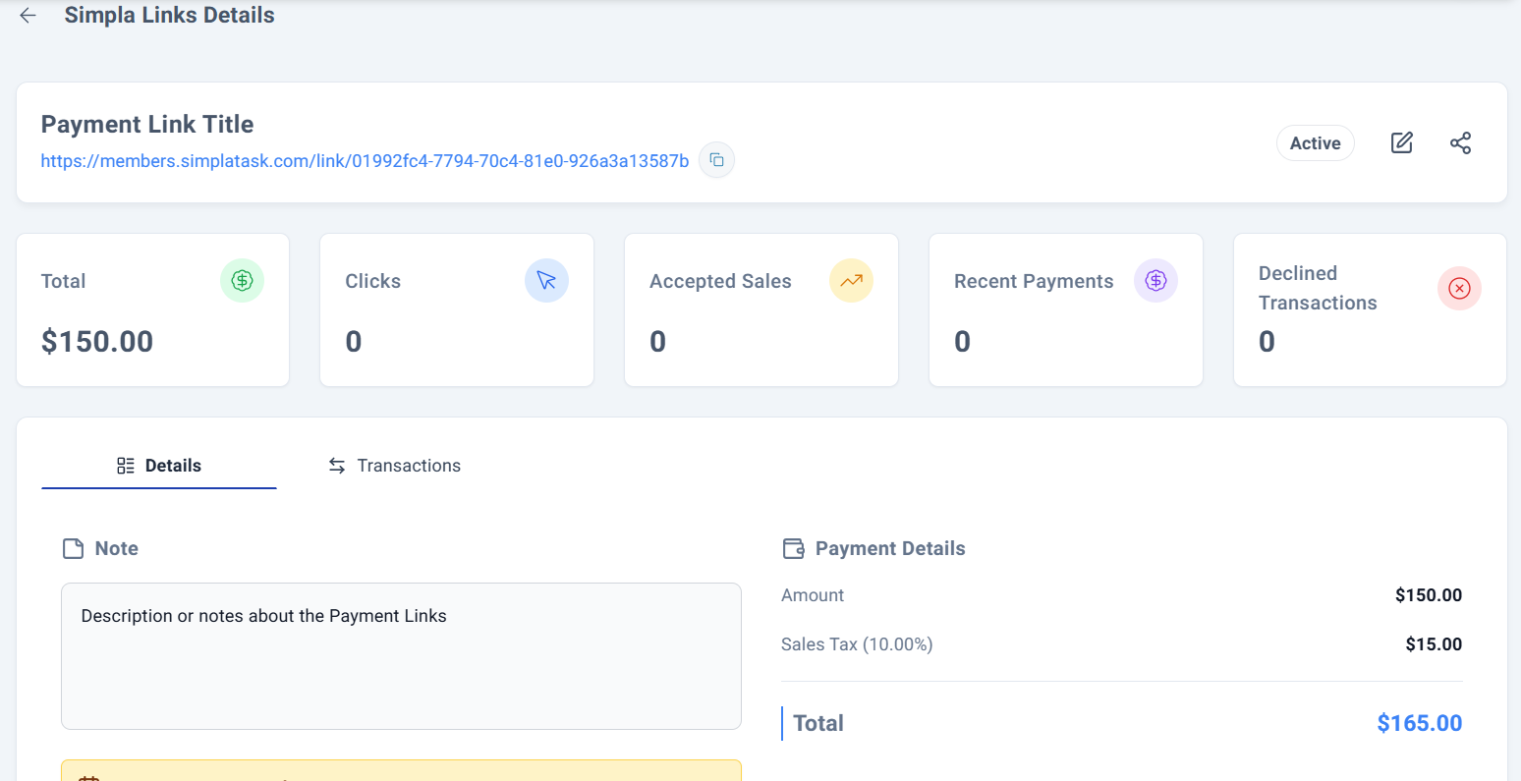1521x781 pixels.
Task: Switch to the Transactions tab
Action: [394, 466]
